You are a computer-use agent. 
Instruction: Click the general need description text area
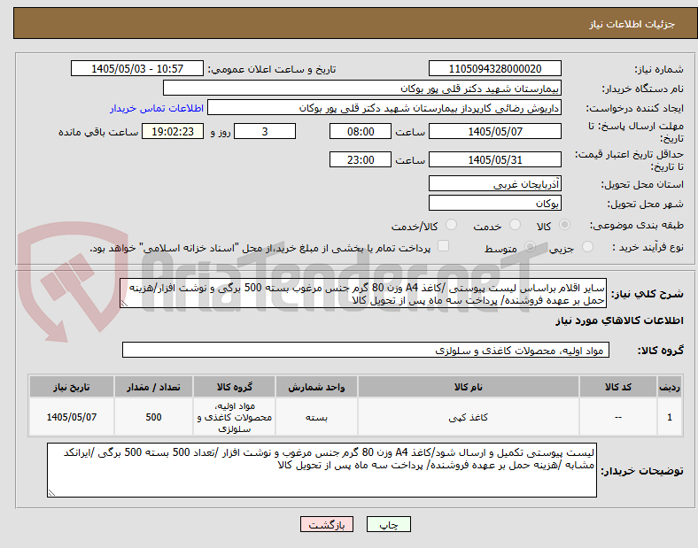(363, 294)
